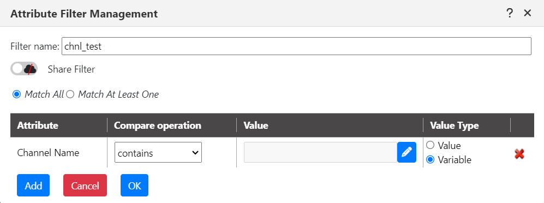The height and width of the screenshot is (203, 544).
Task: Delete the Channel Name row with red X
Action: 519,154
